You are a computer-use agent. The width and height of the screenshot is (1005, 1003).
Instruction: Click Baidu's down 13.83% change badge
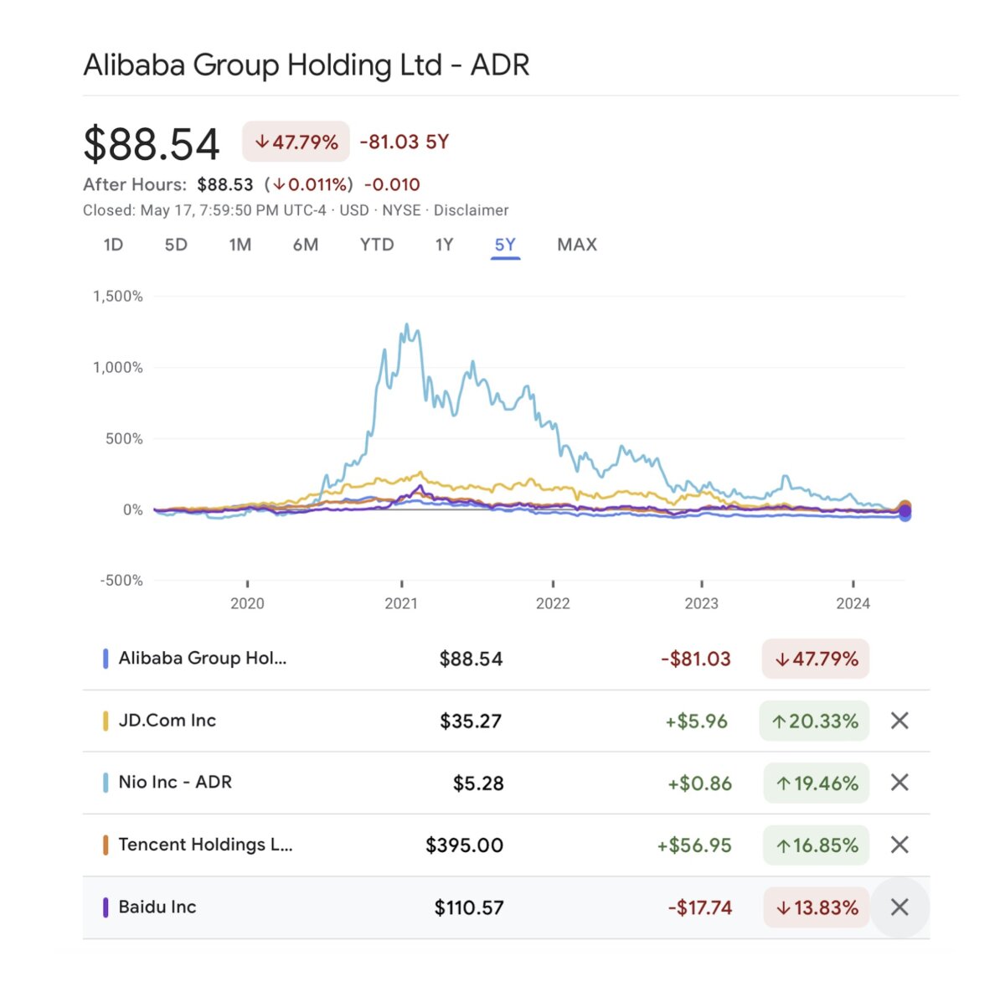pos(817,907)
